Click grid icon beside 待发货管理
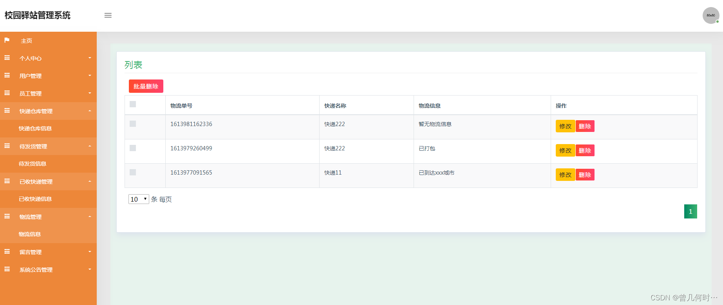Viewport: 723px width, 305px height. point(7,146)
